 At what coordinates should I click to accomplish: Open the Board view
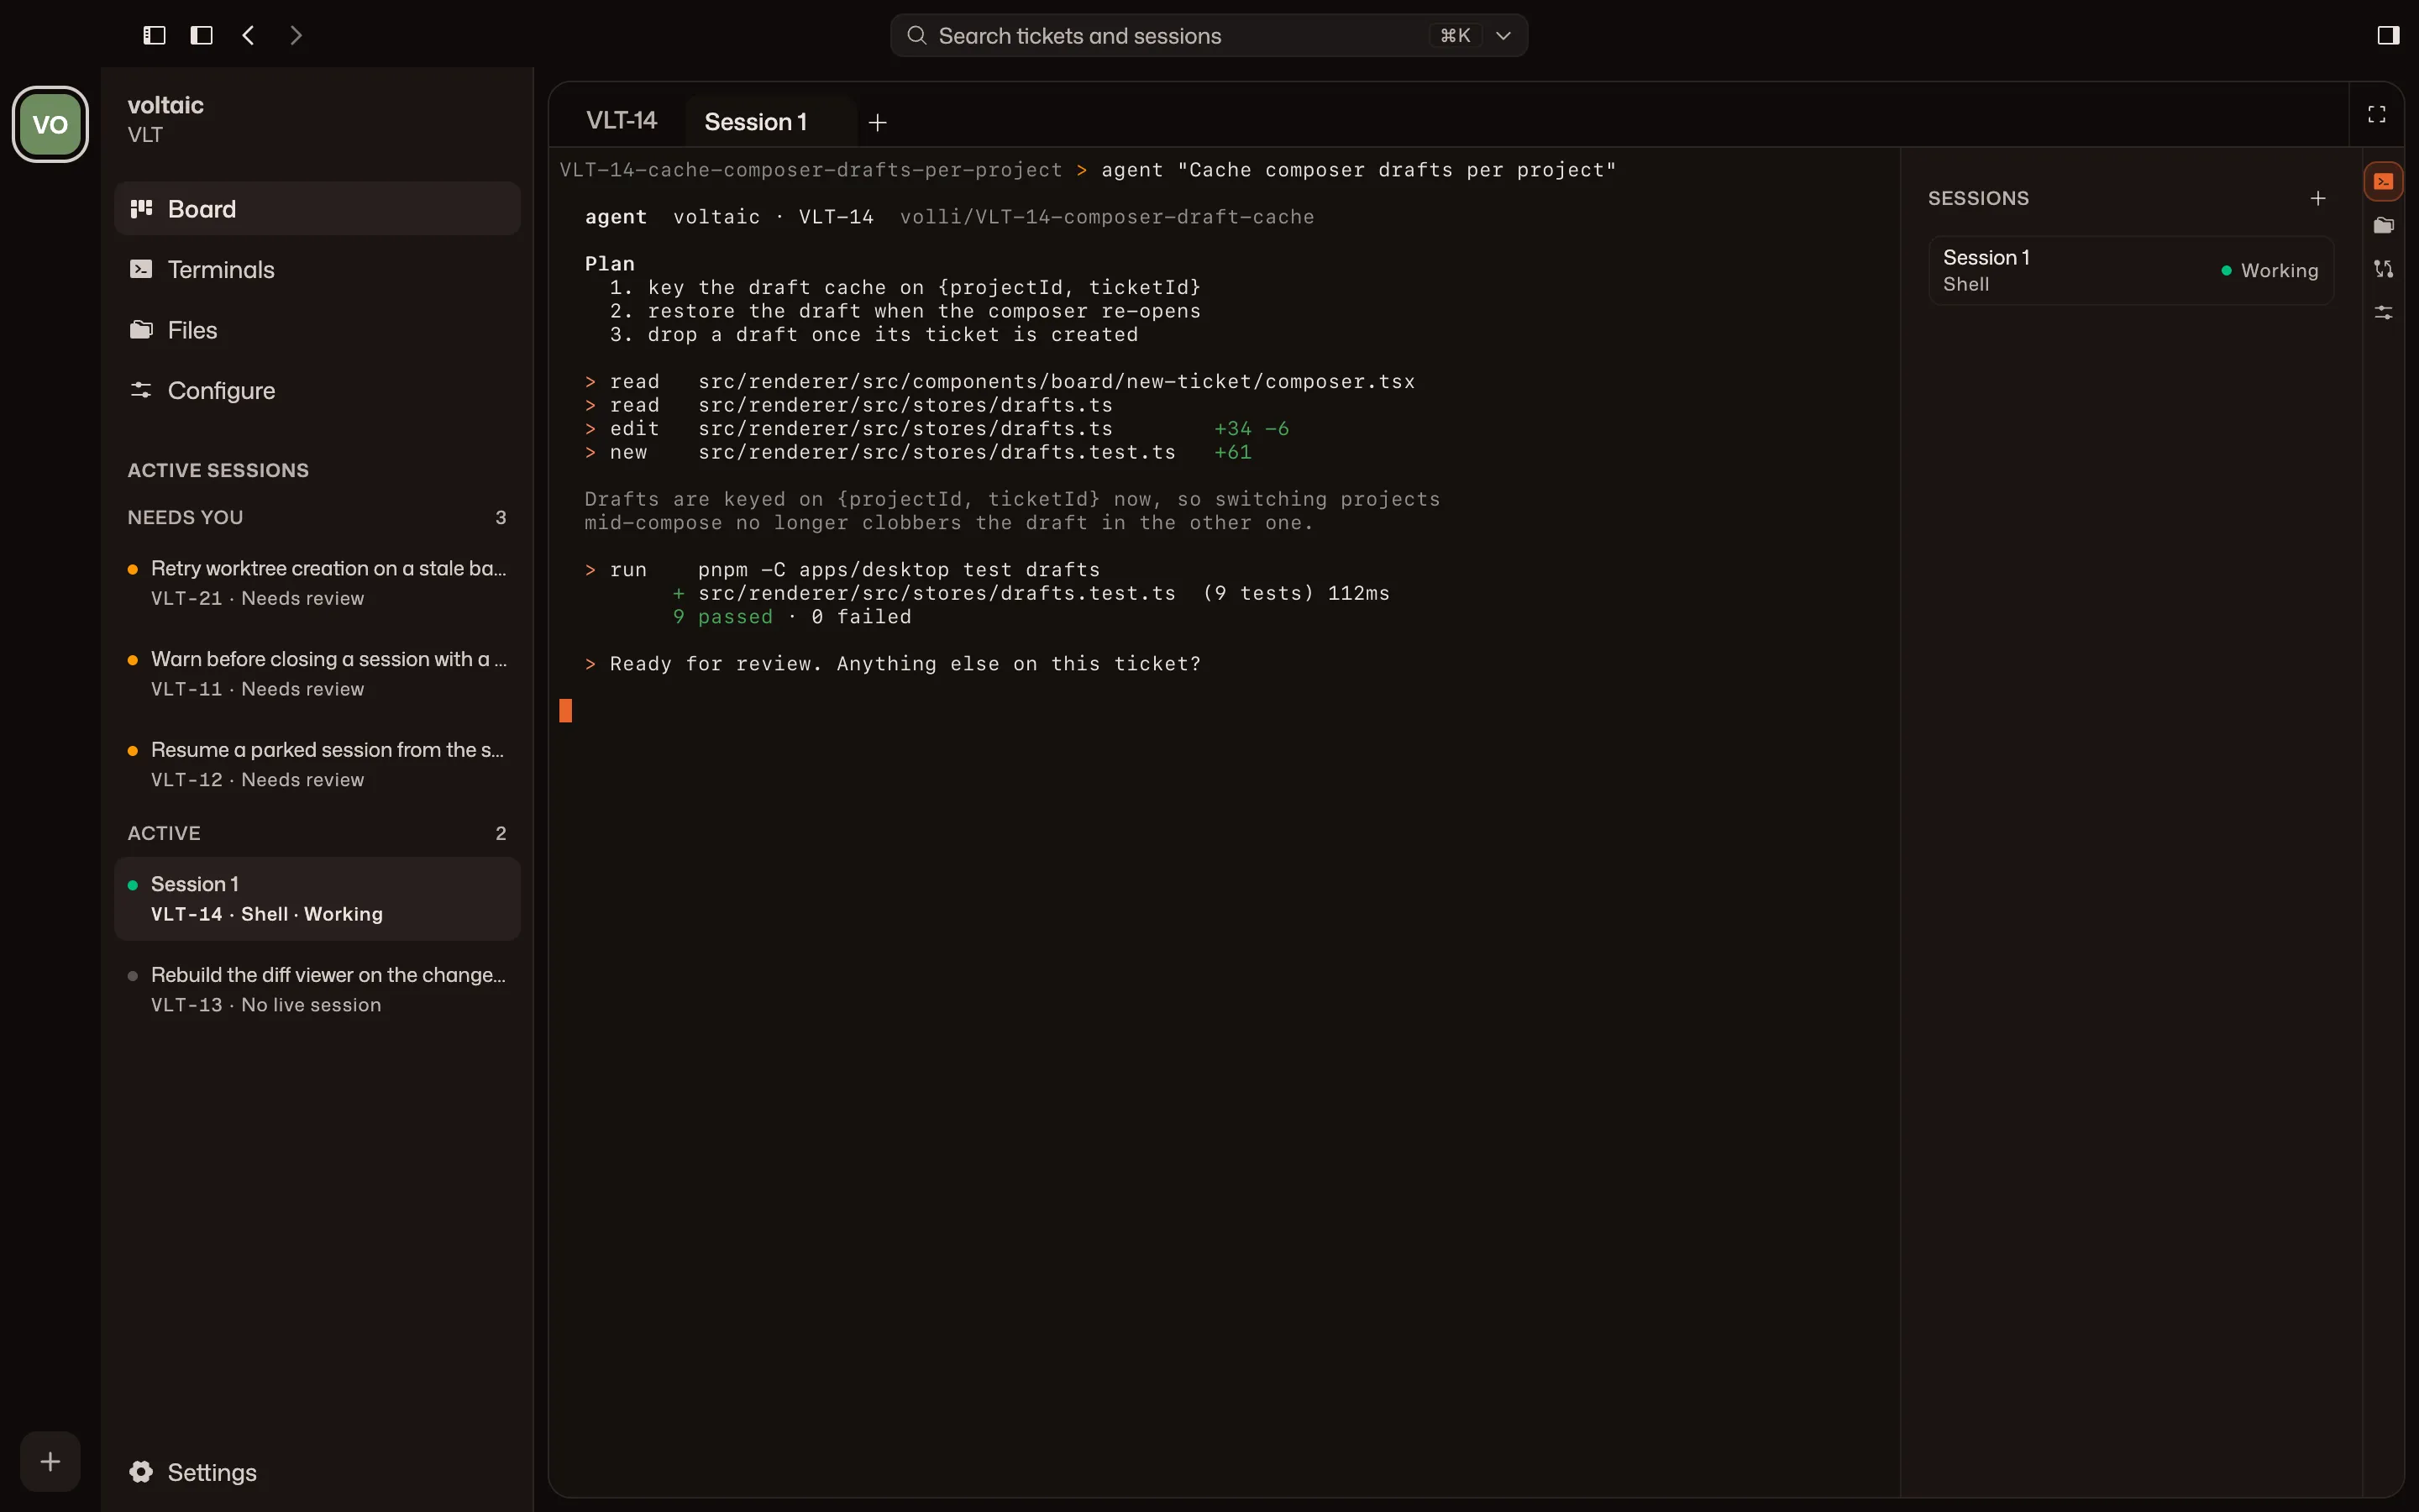coord(317,208)
